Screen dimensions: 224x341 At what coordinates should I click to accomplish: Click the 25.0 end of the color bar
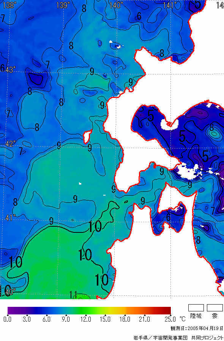(170, 319)
